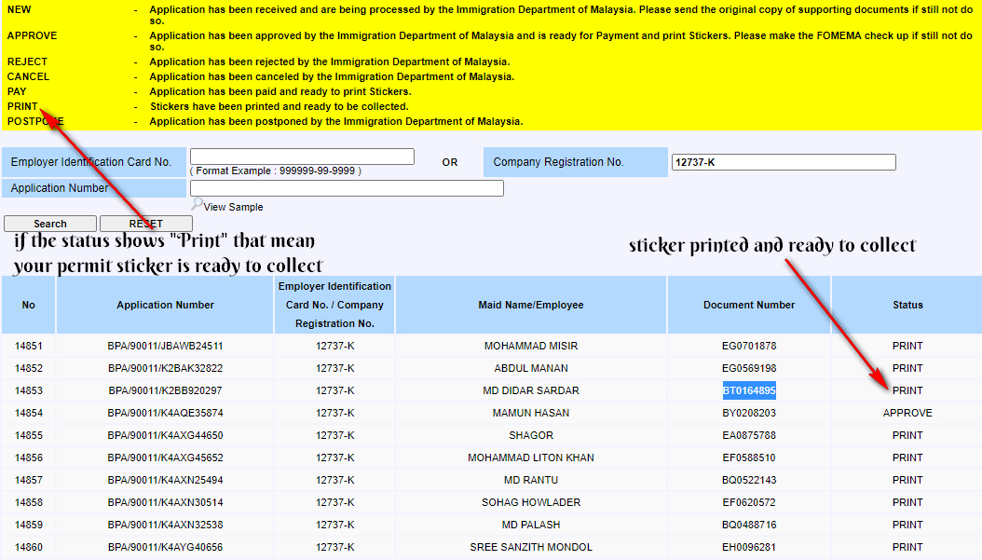Select application number BPA/90011/K4AYG40656
This screenshot has width=982, height=560.
tap(164, 547)
